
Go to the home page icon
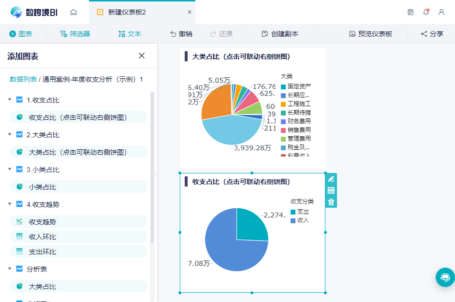pos(73,12)
